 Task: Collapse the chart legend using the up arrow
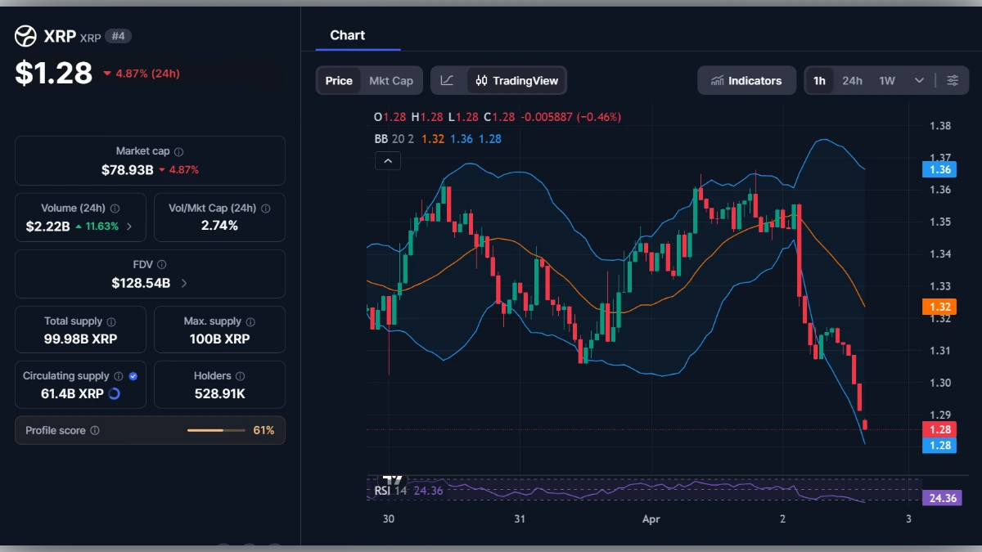coord(388,160)
